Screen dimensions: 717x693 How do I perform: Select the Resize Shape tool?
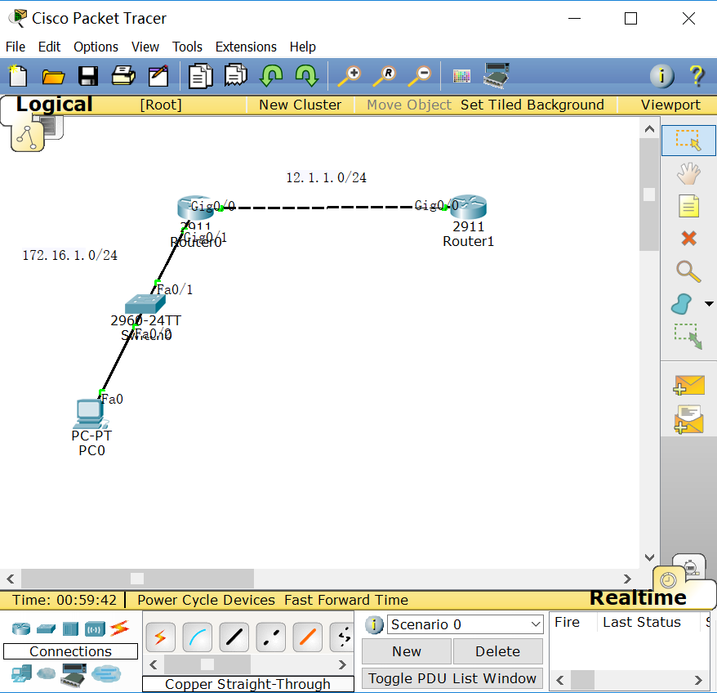688,337
